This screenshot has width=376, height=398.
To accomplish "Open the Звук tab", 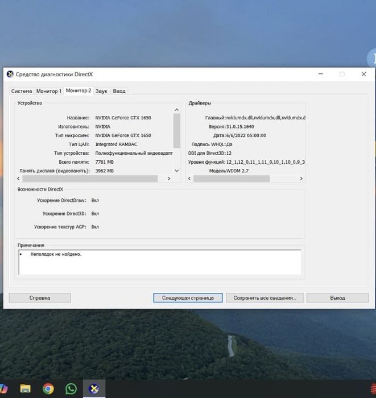I will 101,91.
